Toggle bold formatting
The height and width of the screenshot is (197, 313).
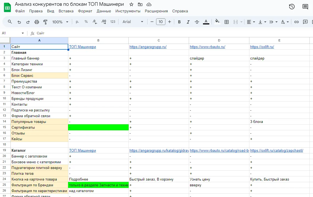(x=179, y=22)
